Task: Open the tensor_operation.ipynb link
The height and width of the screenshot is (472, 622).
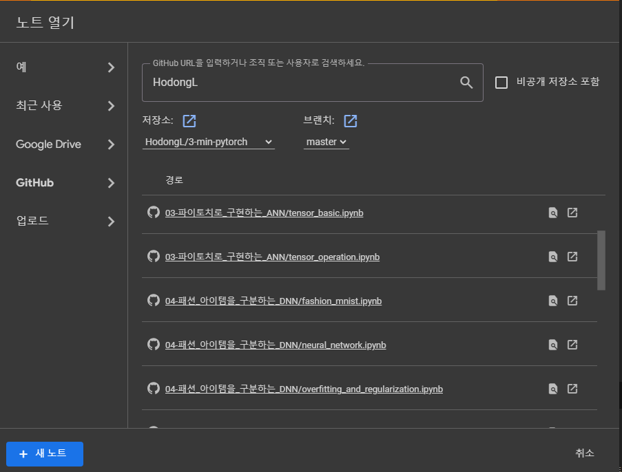Action: point(272,257)
